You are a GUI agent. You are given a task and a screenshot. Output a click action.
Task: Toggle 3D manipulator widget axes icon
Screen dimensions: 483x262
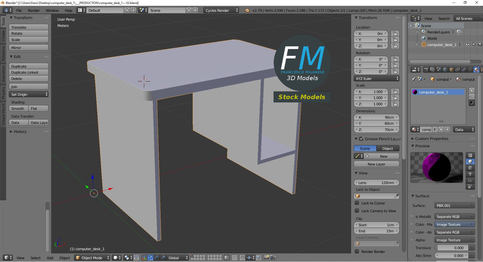point(144,258)
